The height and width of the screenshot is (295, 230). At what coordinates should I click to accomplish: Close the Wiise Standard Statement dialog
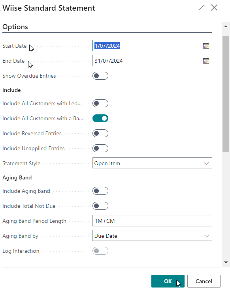coord(214,8)
